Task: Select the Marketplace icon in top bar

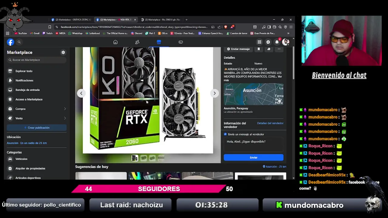Action: click(x=159, y=42)
